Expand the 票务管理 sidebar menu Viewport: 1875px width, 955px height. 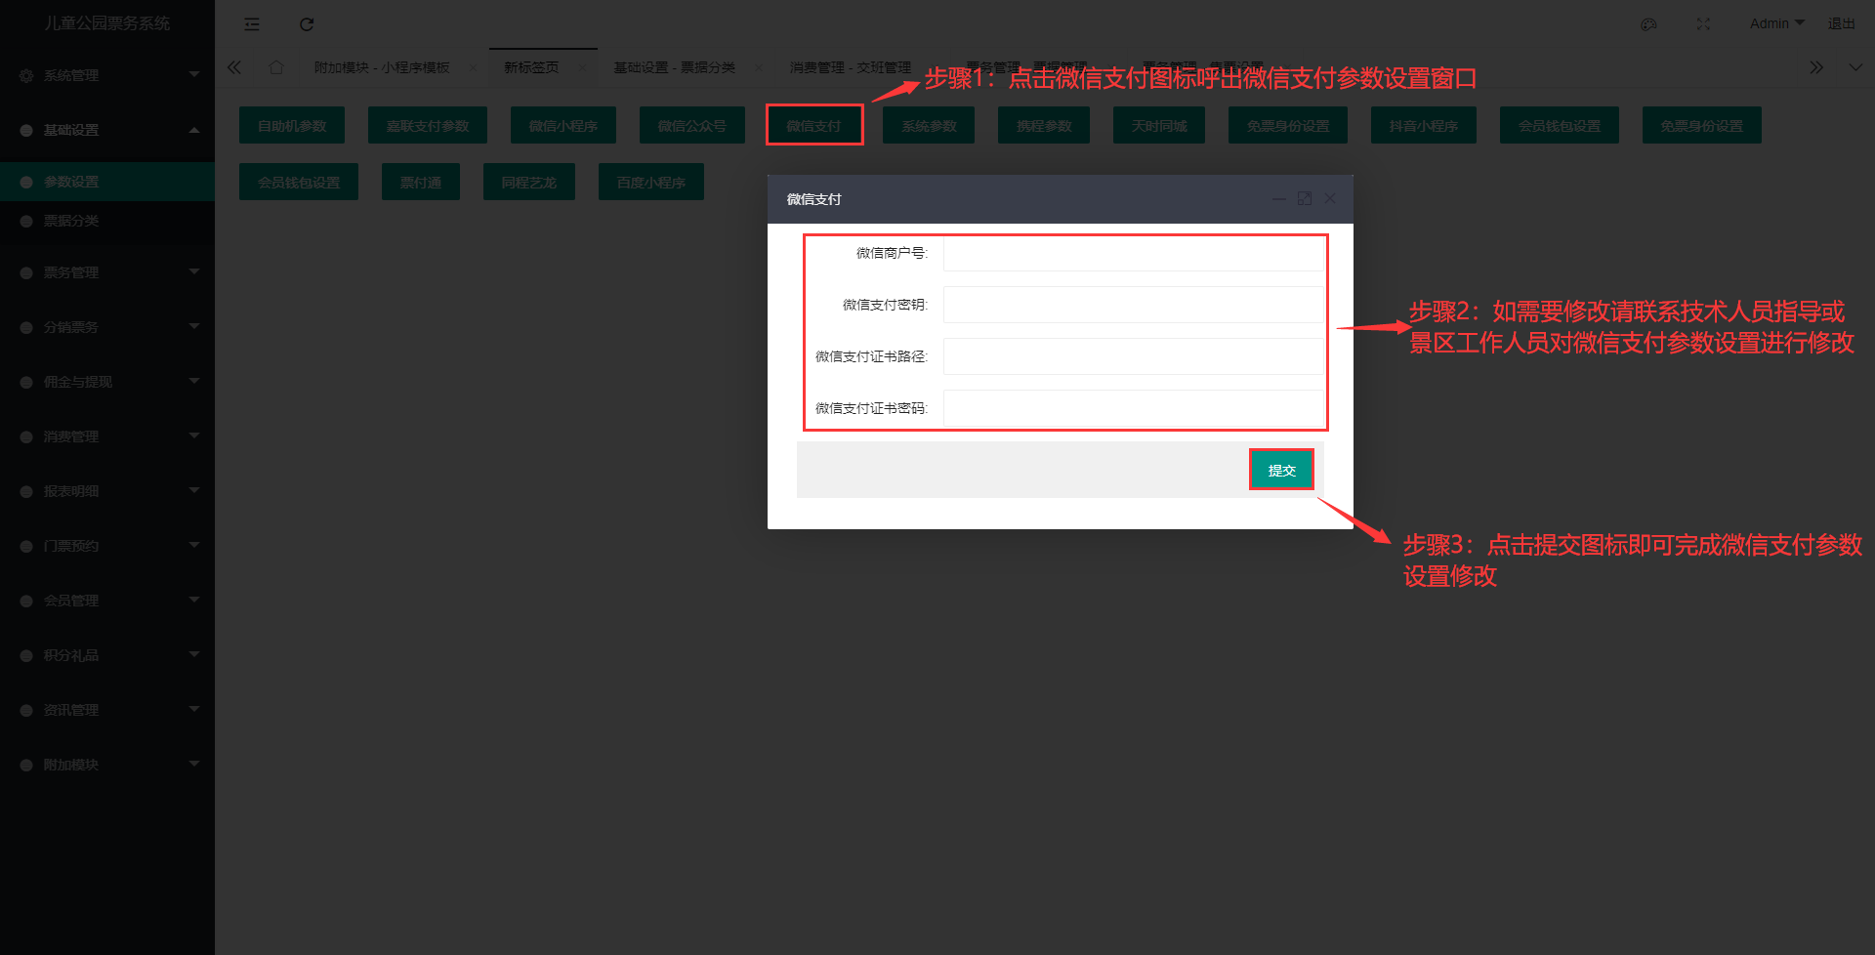click(x=107, y=272)
